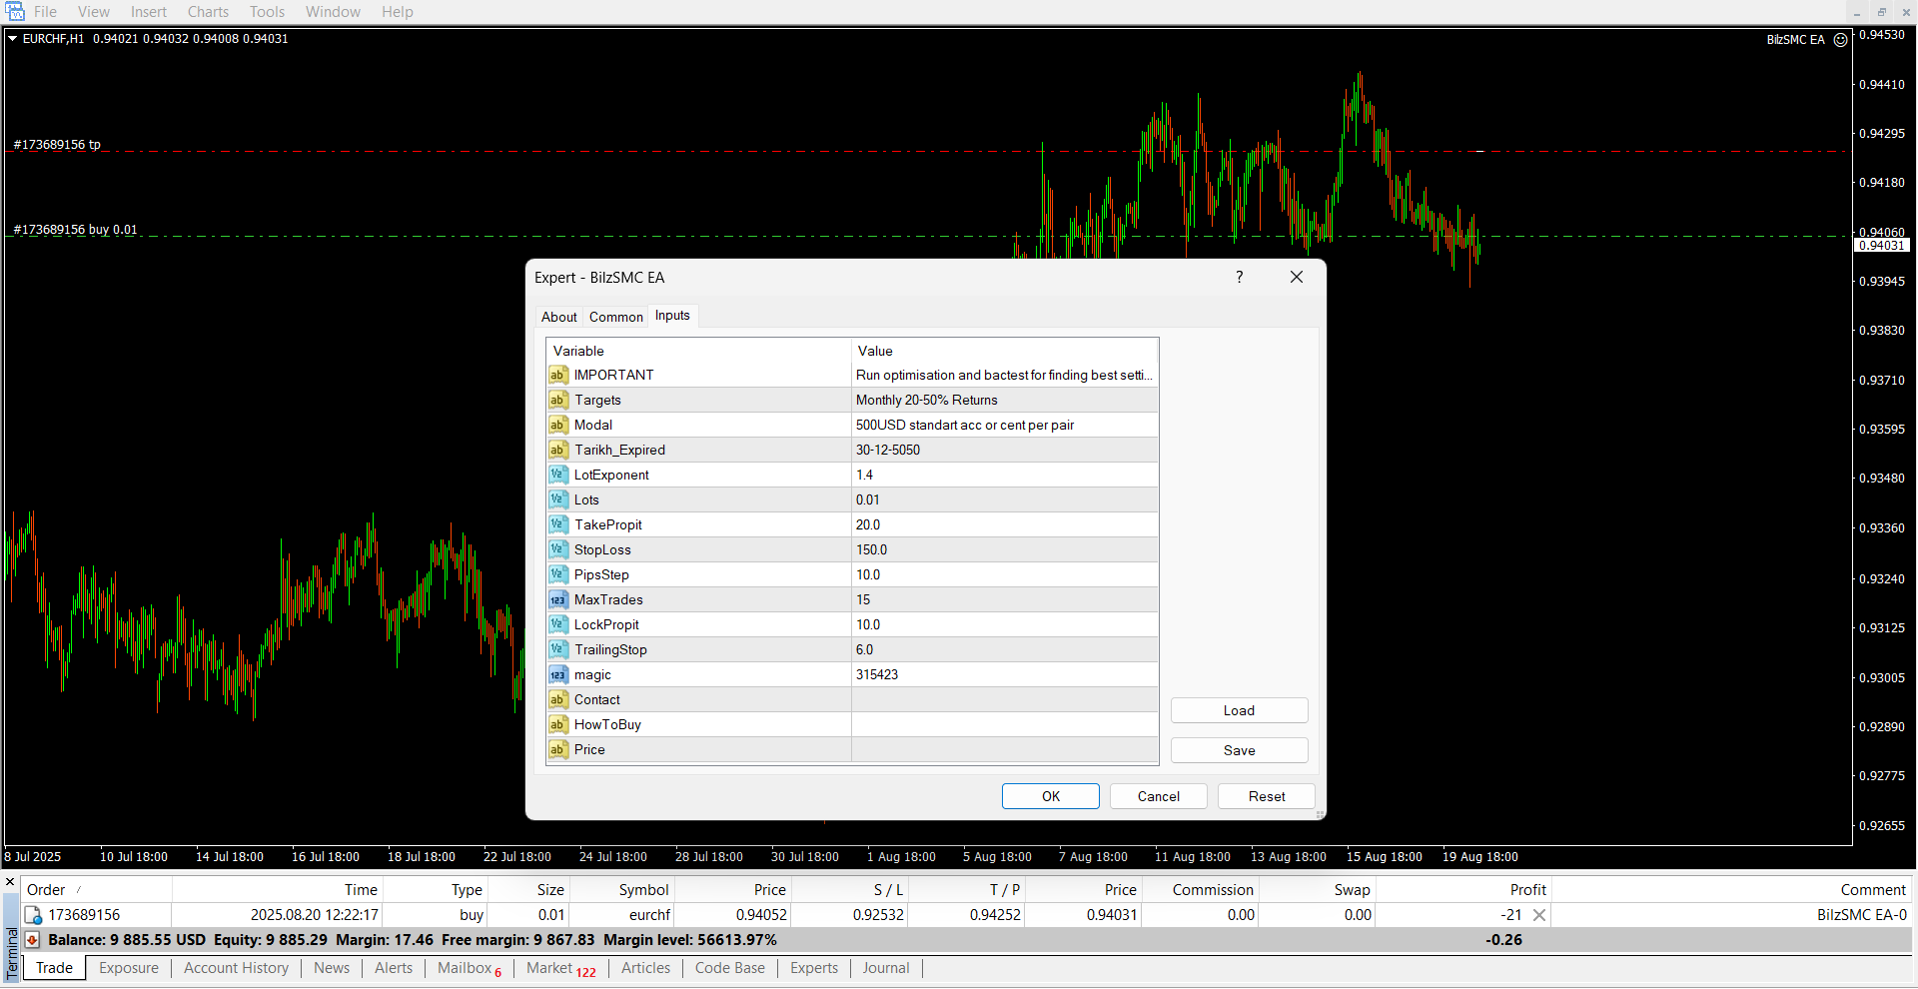1918x989 pixels.
Task: Click the string icon next to IMPORTANT variable
Action: pos(557,376)
